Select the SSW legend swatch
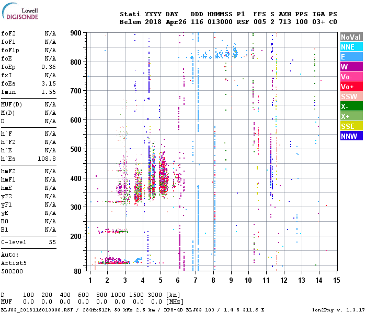This screenshot has height=313, width=366. [x=351, y=96]
